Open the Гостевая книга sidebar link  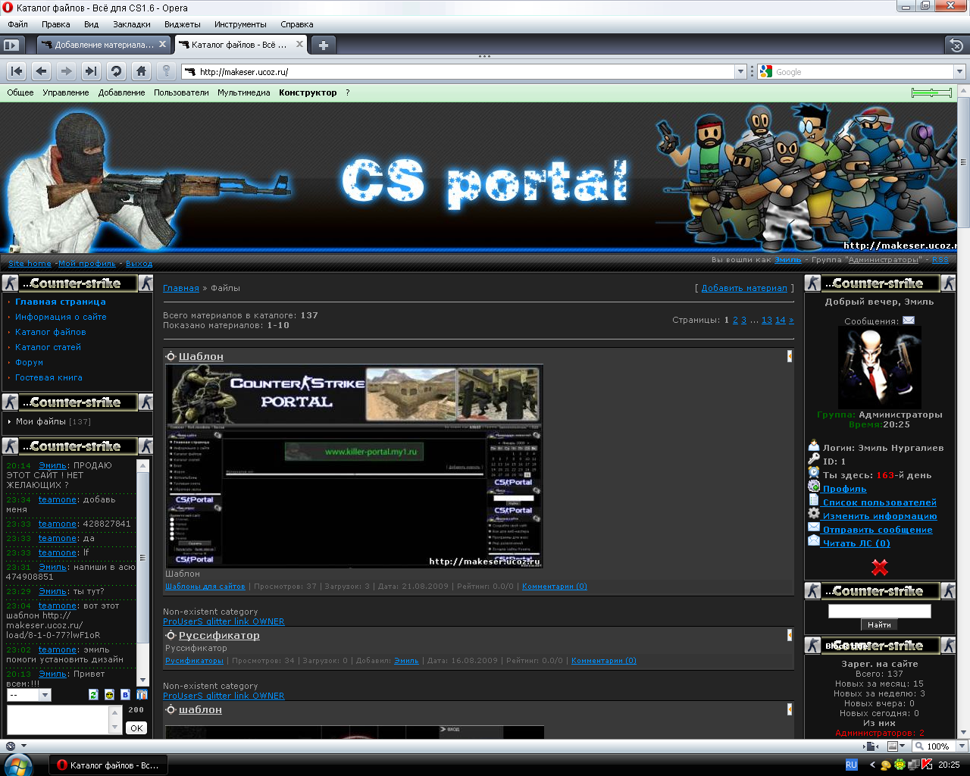[48, 377]
